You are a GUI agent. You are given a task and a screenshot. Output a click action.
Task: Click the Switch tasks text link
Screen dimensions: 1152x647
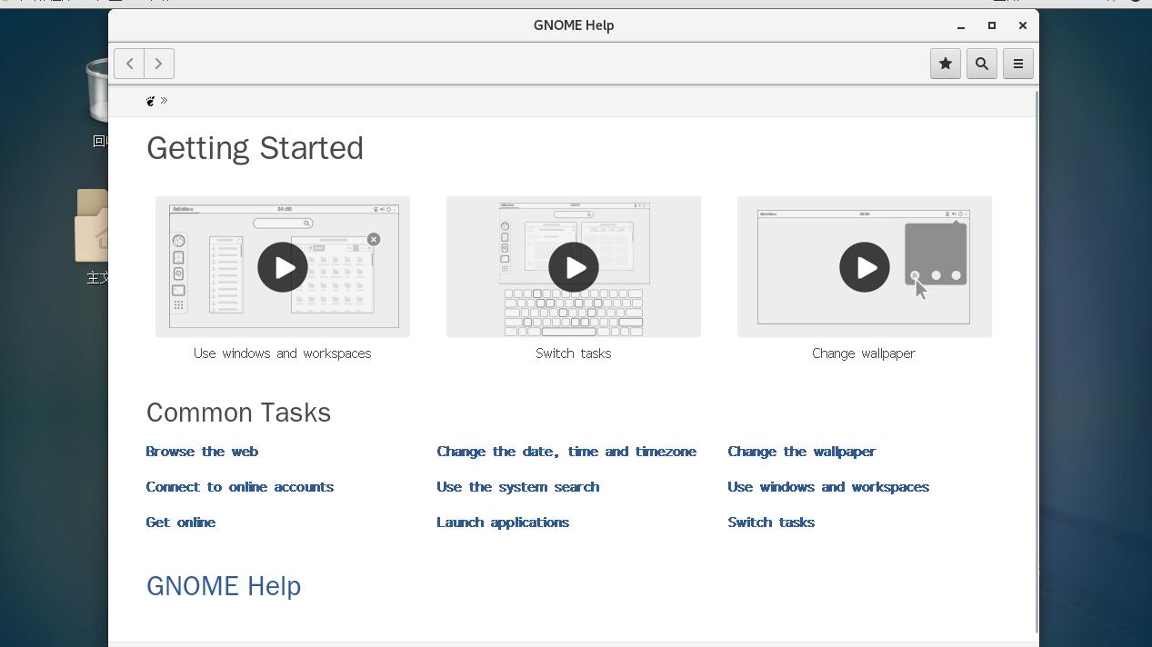[x=771, y=523]
